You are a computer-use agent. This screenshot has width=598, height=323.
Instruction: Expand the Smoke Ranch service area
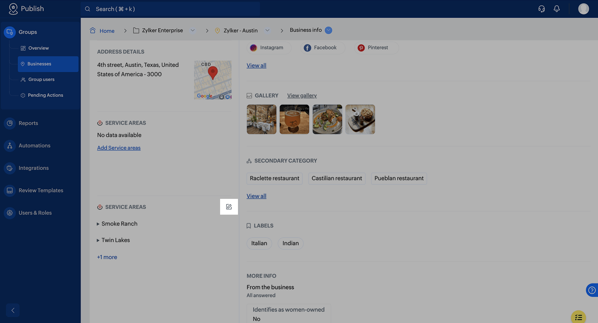click(98, 224)
